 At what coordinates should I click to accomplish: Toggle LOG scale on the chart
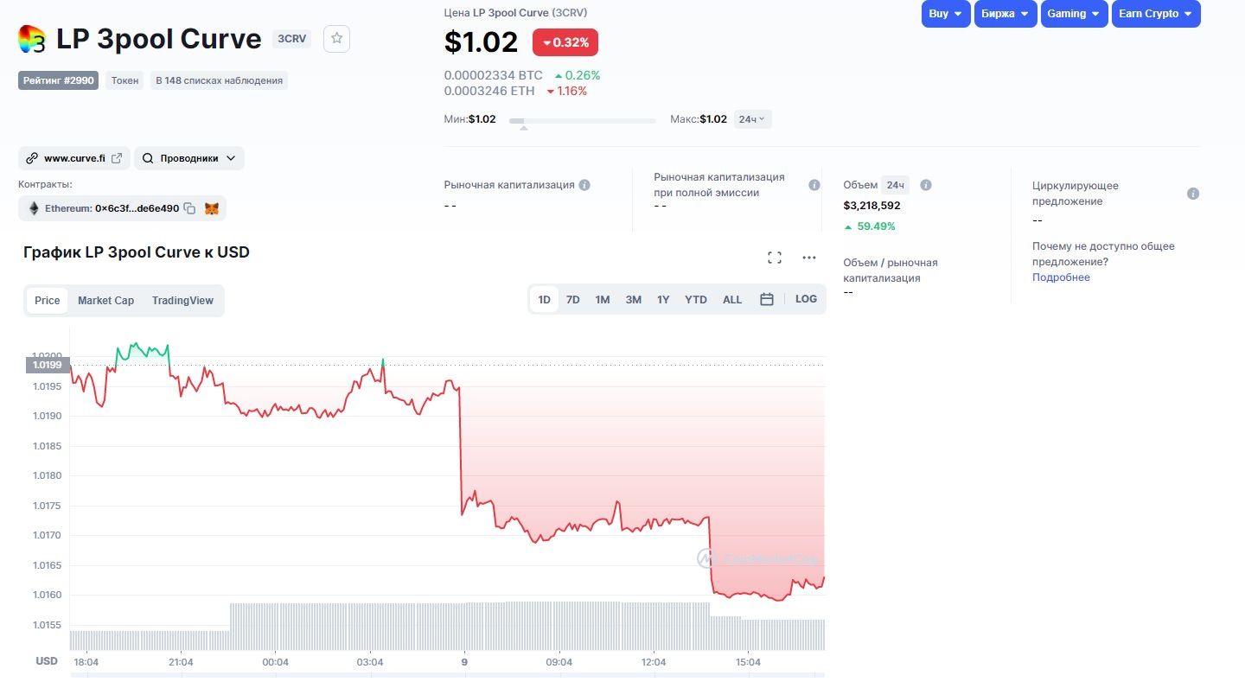coord(806,299)
